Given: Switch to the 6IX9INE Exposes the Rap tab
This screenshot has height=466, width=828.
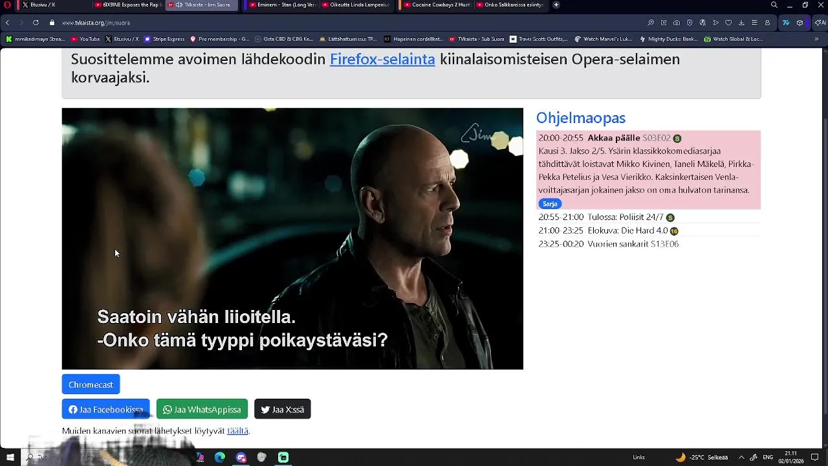Looking at the screenshot, I should click(127, 5).
